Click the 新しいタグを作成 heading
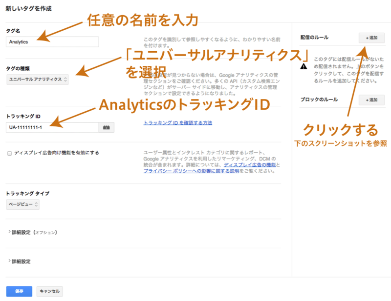 click(x=28, y=9)
